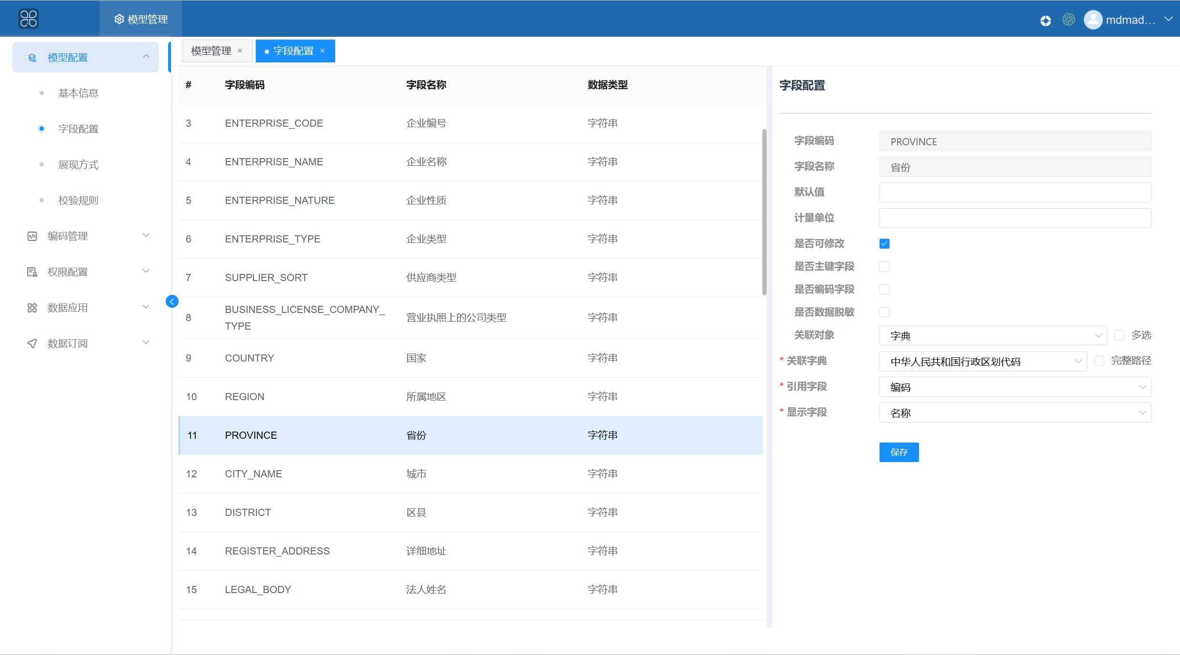Expand the 数据订阅 menu
1180x655 pixels.
pyautogui.click(x=146, y=343)
